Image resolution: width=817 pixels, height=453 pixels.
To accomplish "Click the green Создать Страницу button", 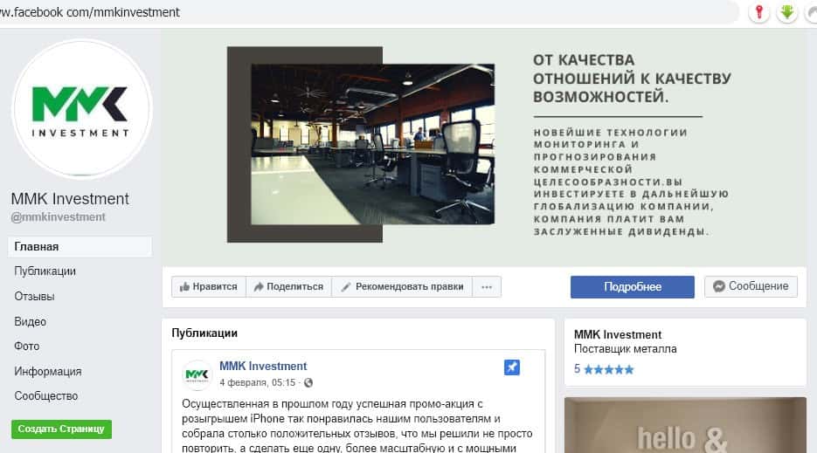I will pyautogui.click(x=61, y=429).
